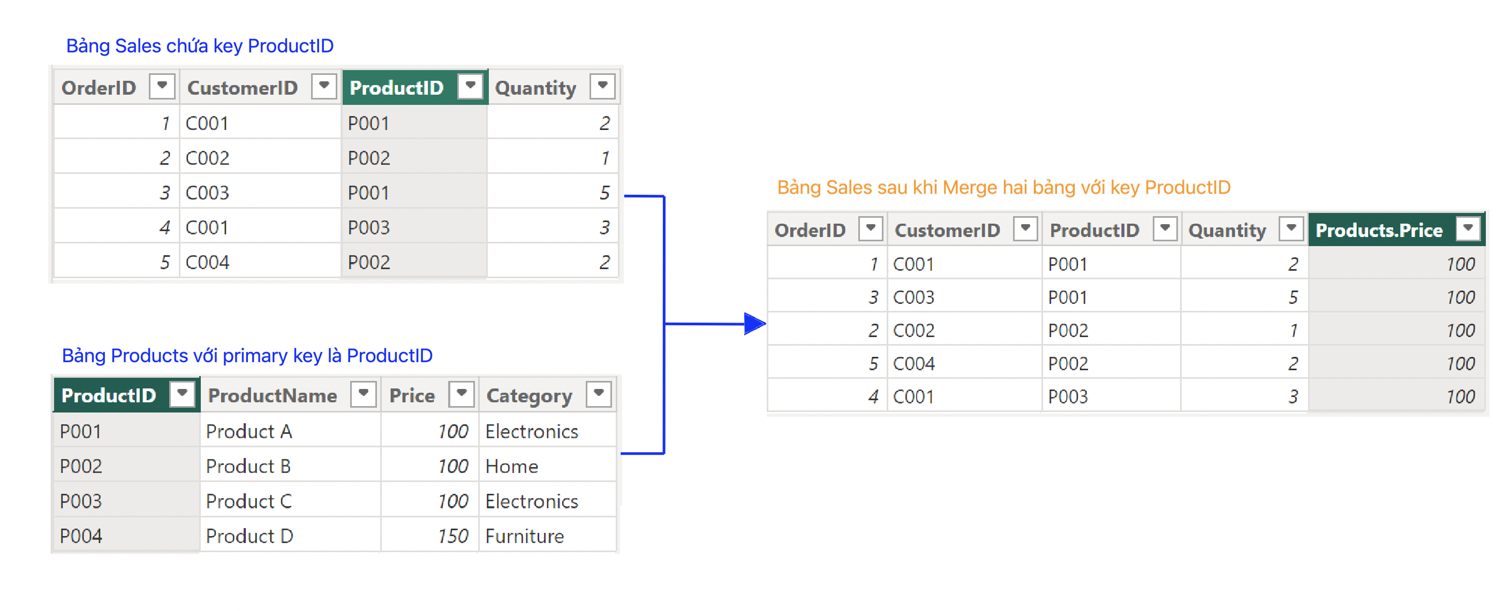The image size is (1511, 611).
Task: Select CustomerID column header in merged table
Action: pyautogui.click(x=964, y=230)
